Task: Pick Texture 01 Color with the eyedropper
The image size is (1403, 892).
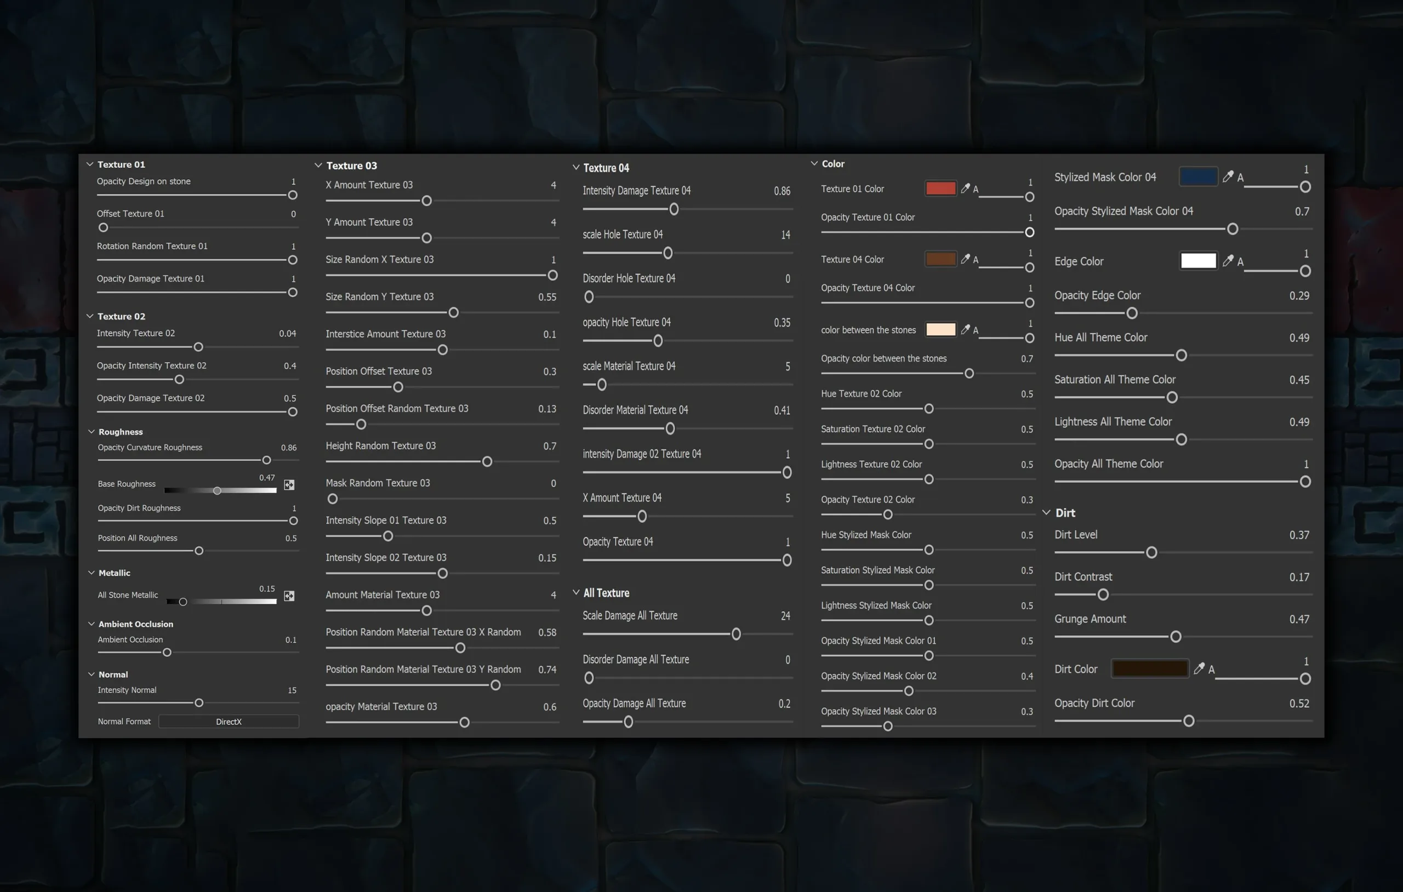Action: pyautogui.click(x=966, y=188)
